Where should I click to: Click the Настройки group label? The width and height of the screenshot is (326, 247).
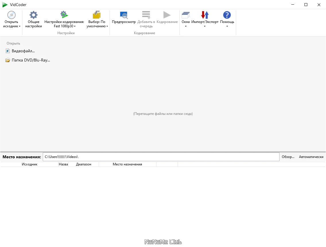coord(66,33)
